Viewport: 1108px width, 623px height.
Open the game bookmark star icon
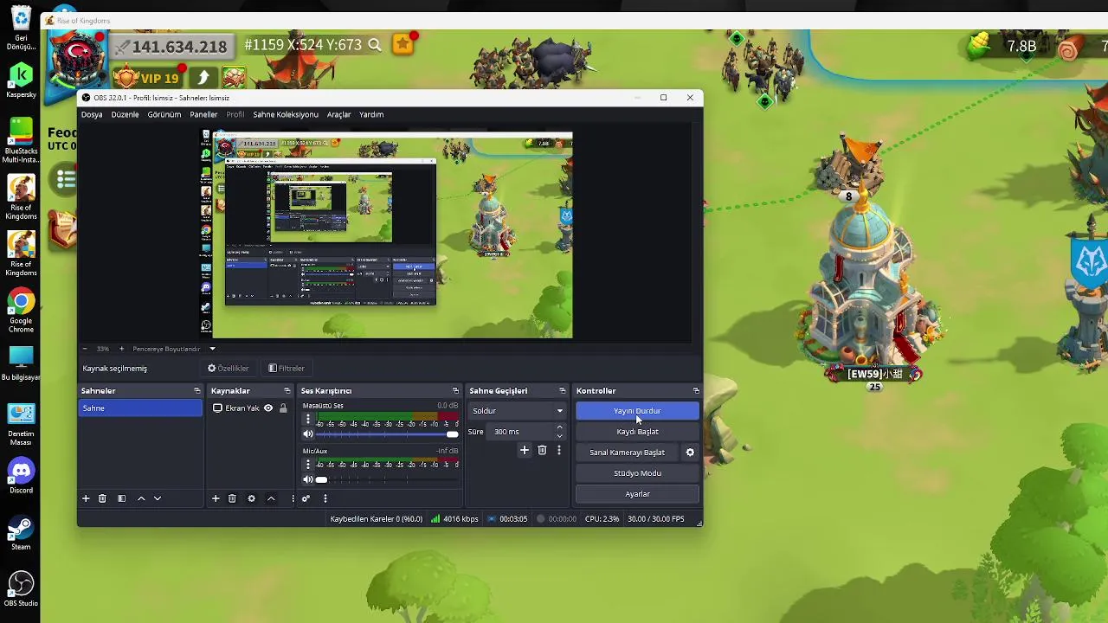[403, 44]
